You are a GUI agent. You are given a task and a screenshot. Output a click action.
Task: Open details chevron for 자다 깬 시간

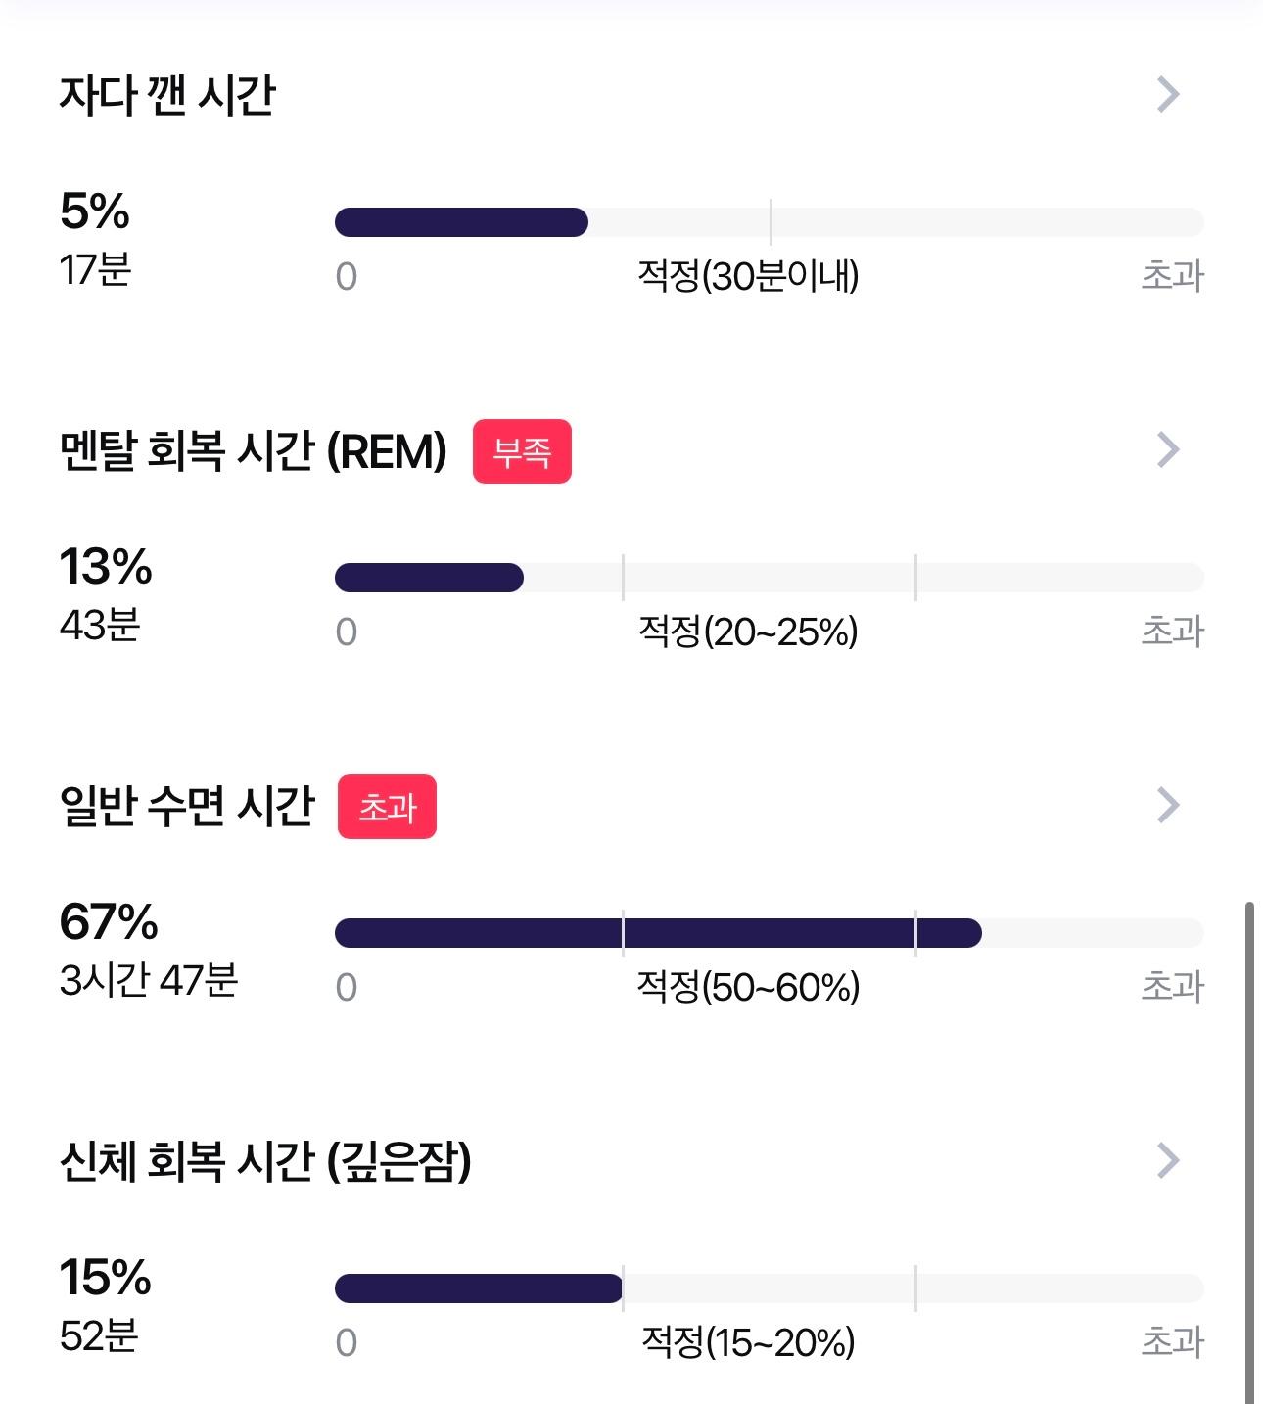1168,95
